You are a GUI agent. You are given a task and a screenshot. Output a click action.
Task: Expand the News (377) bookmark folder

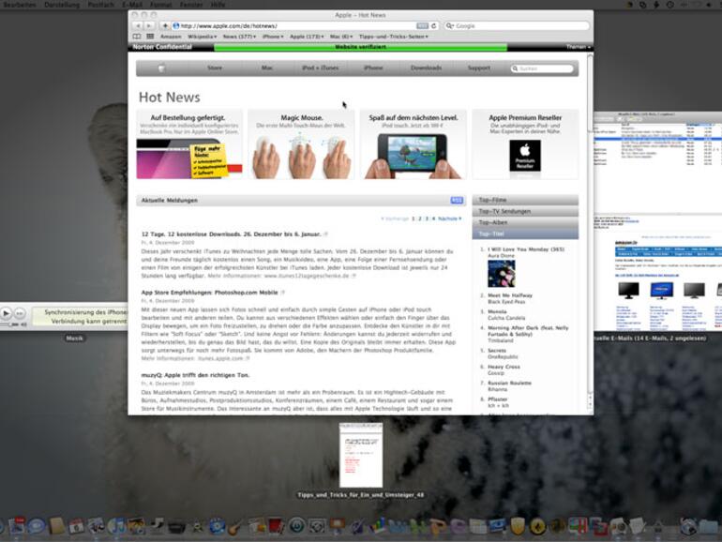click(239, 37)
